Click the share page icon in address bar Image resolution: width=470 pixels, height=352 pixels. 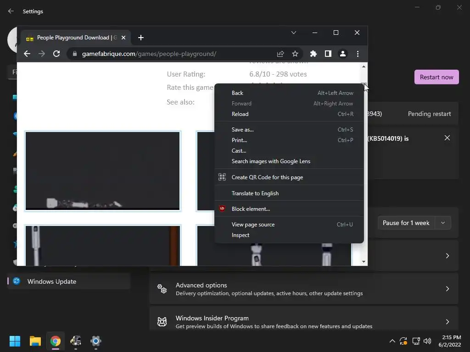280,54
